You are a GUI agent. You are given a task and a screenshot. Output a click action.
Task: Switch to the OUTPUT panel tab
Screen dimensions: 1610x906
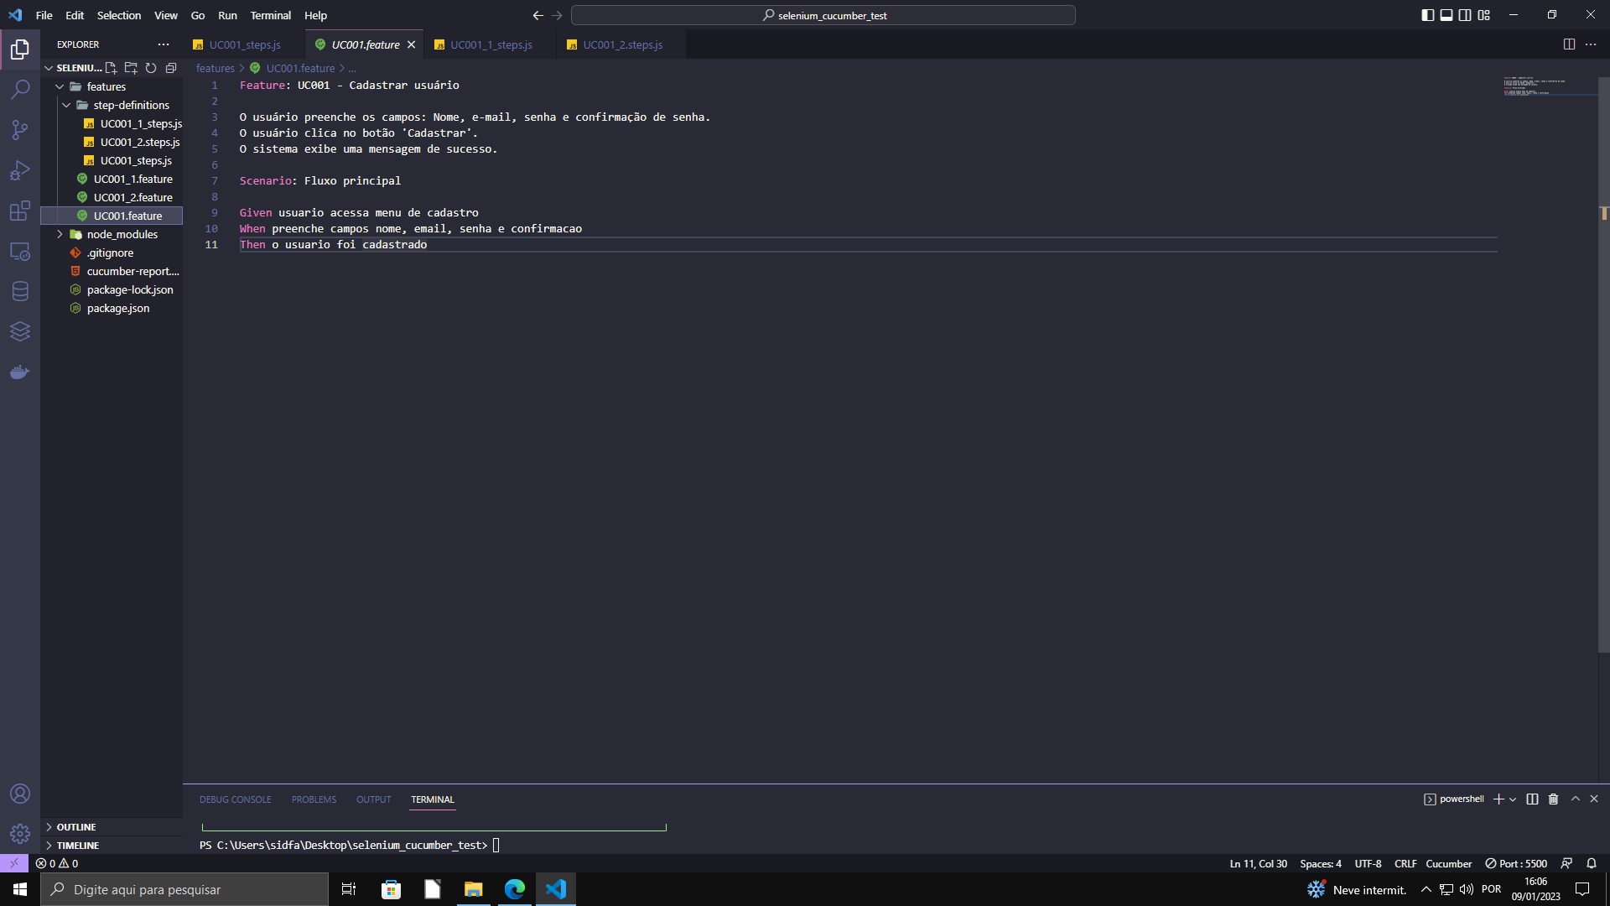tap(373, 799)
